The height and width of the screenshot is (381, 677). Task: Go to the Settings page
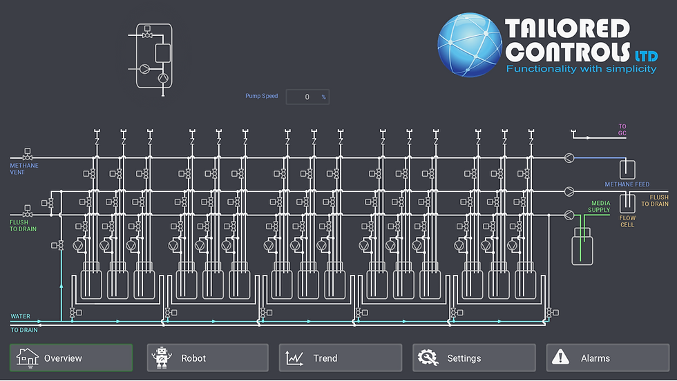[x=474, y=358]
